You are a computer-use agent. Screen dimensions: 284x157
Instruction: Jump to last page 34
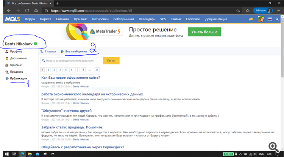tap(97, 70)
